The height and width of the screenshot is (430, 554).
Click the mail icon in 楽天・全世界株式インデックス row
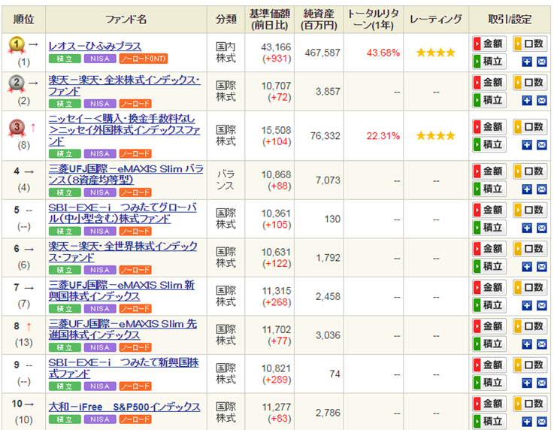click(x=542, y=266)
